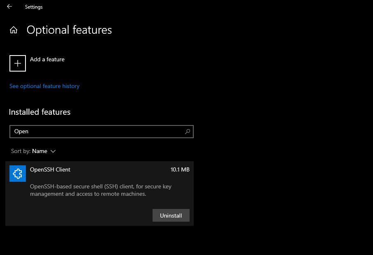Open See optional feature history link
The image size is (373, 255).
[44, 86]
